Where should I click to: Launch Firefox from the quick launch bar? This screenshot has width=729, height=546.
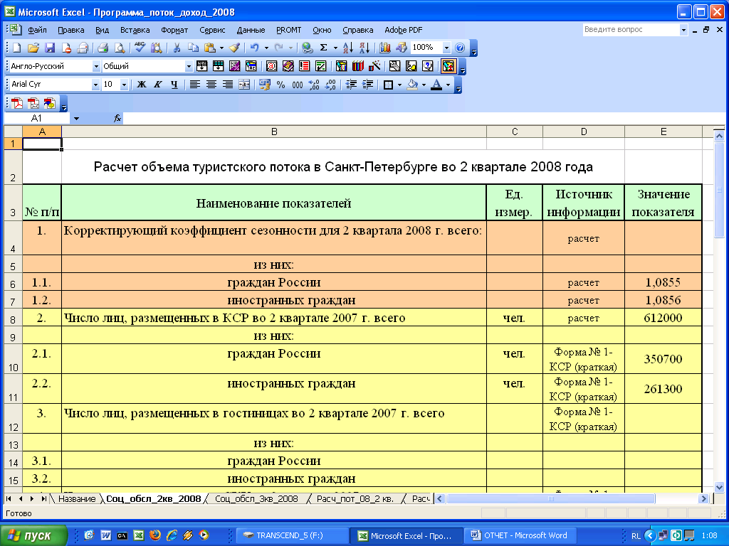(x=155, y=535)
